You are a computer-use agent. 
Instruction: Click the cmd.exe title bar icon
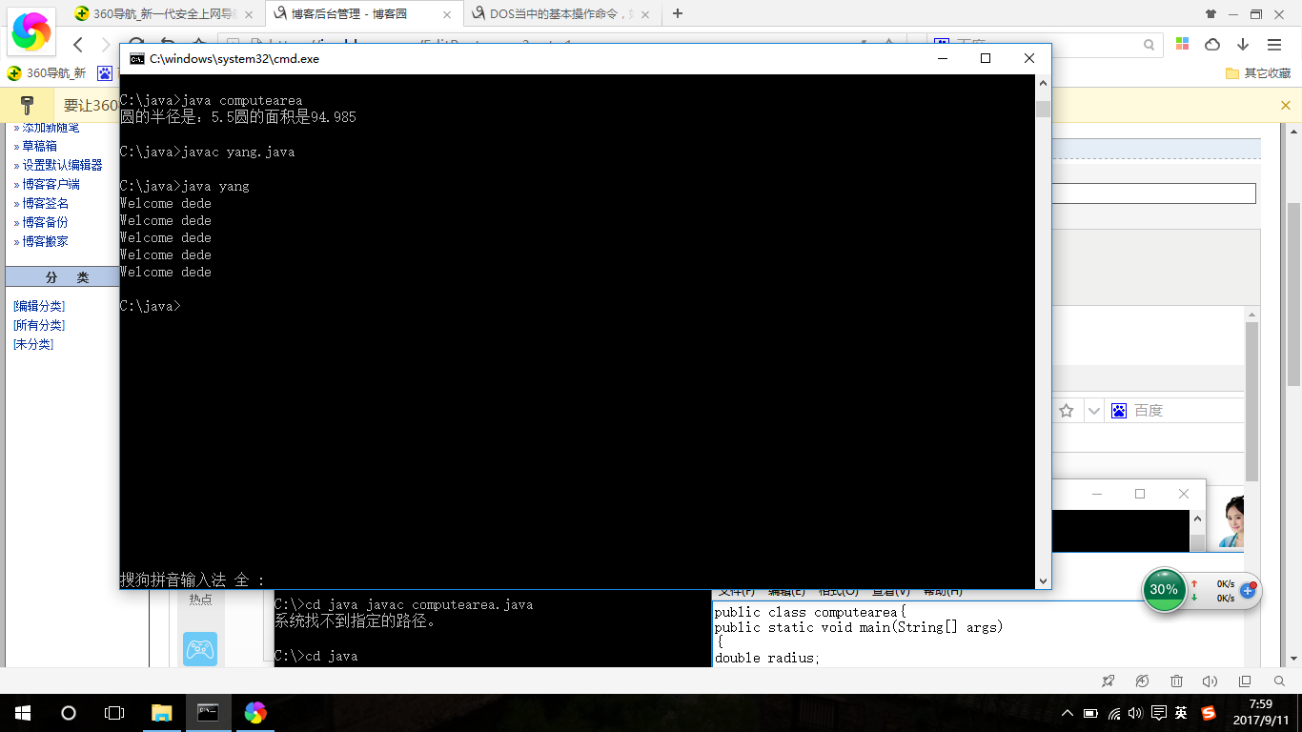pyautogui.click(x=136, y=58)
